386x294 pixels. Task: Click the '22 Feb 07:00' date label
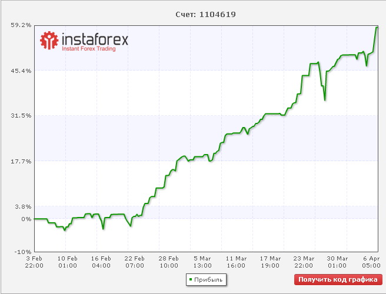point(134,262)
